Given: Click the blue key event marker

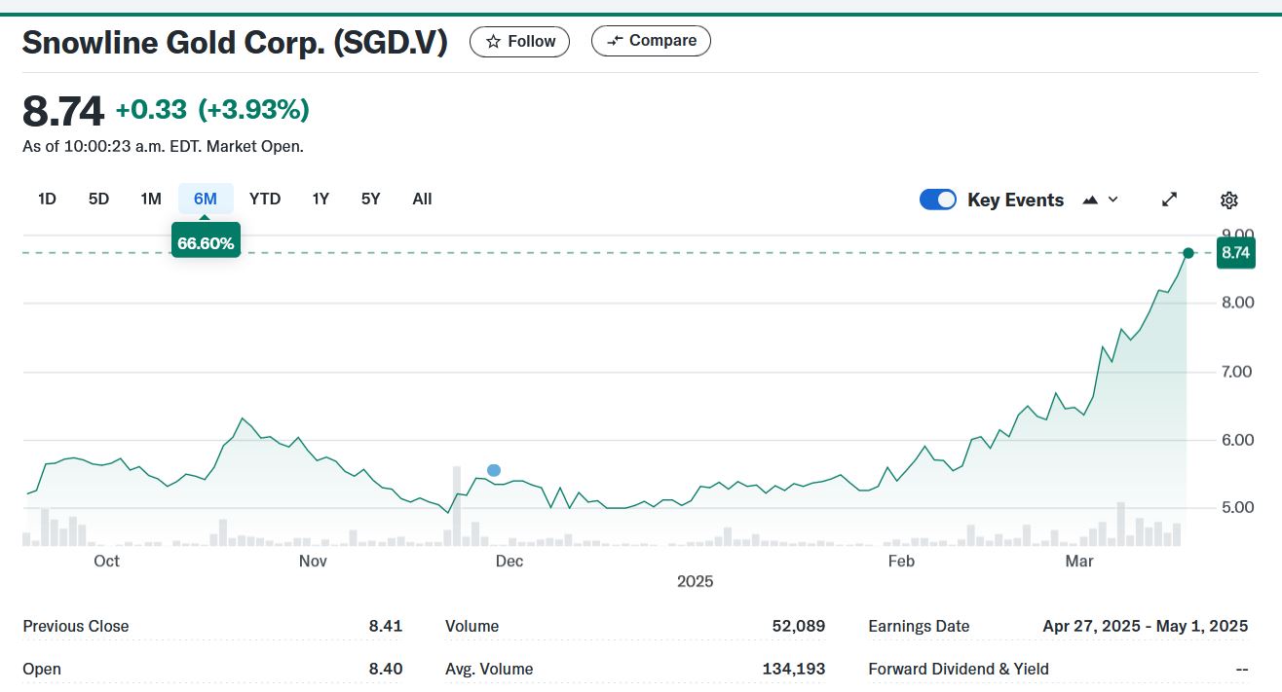Looking at the screenshot, I should pyautogui.click(x=494, y=470).
